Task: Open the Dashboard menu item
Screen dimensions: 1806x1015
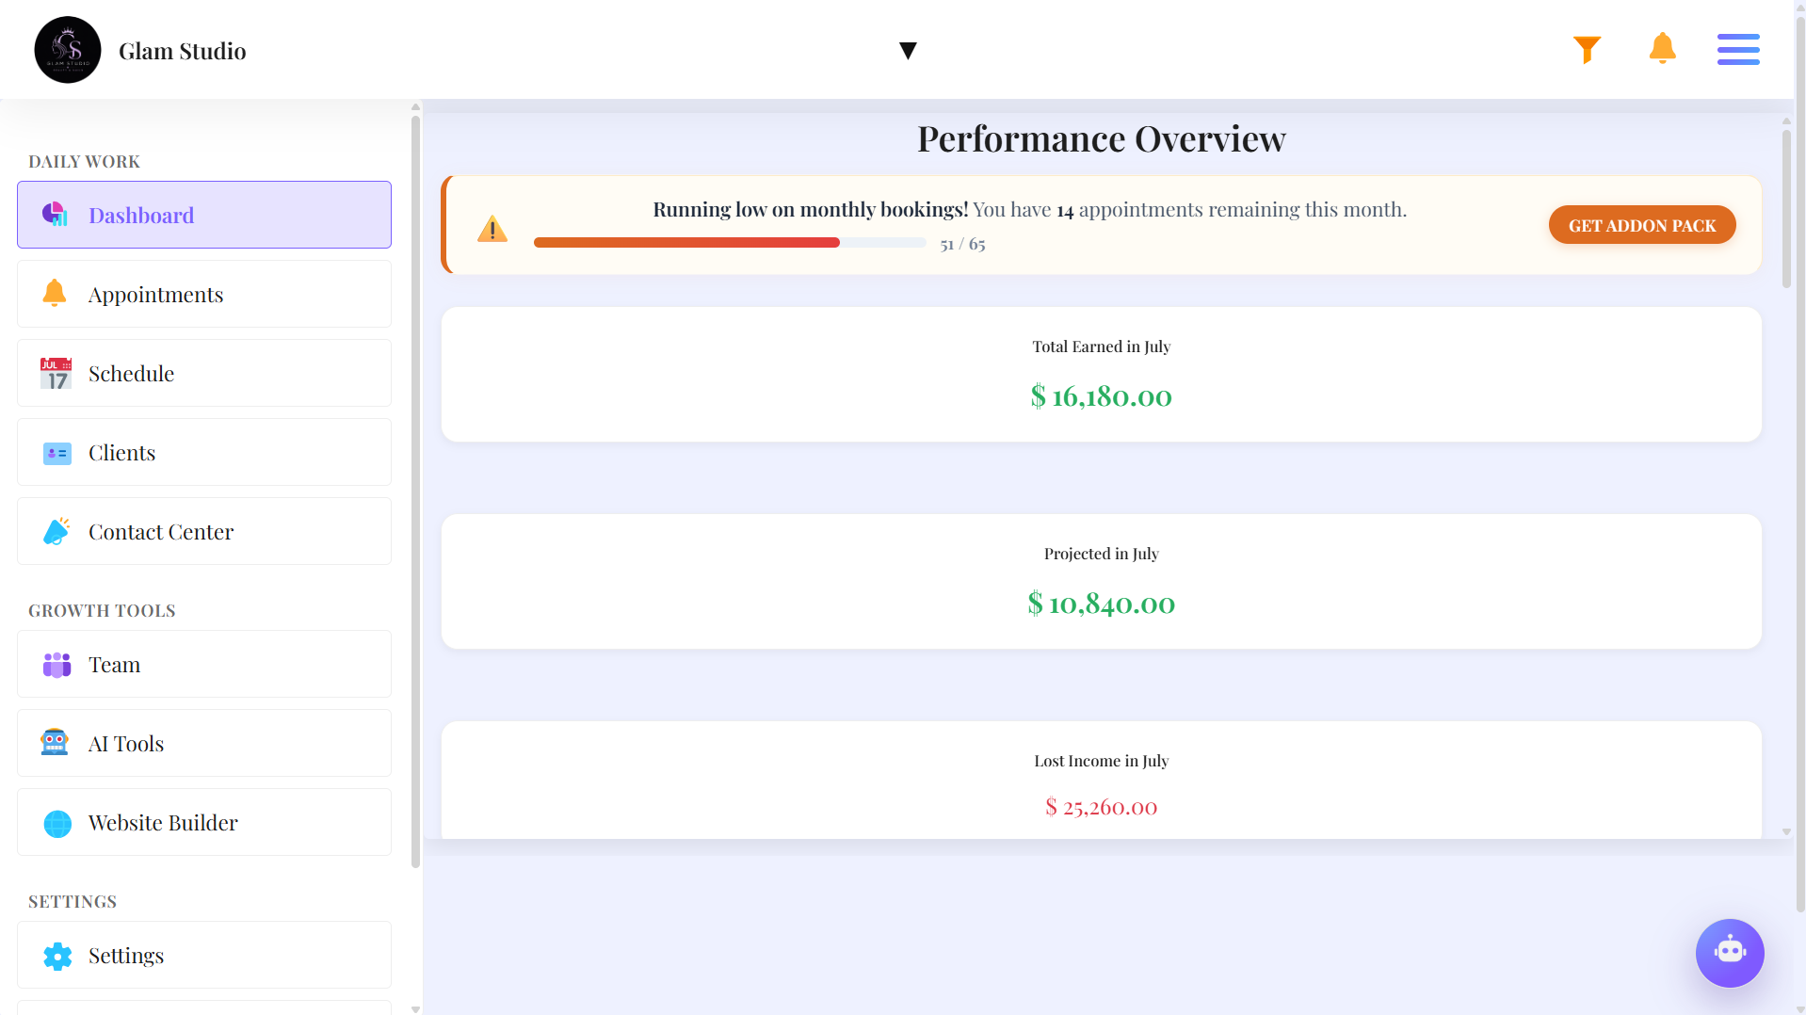Action: coord(204,215)
